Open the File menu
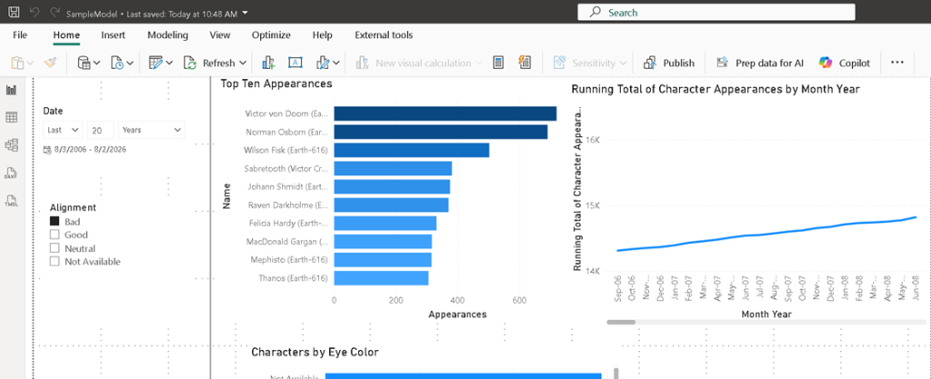931x379 pixels. coord(20,35)
